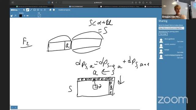The height and width of the screenshot is (110, 196).
Task: Choose the arrow Select tool
Action: click(24, 10)
